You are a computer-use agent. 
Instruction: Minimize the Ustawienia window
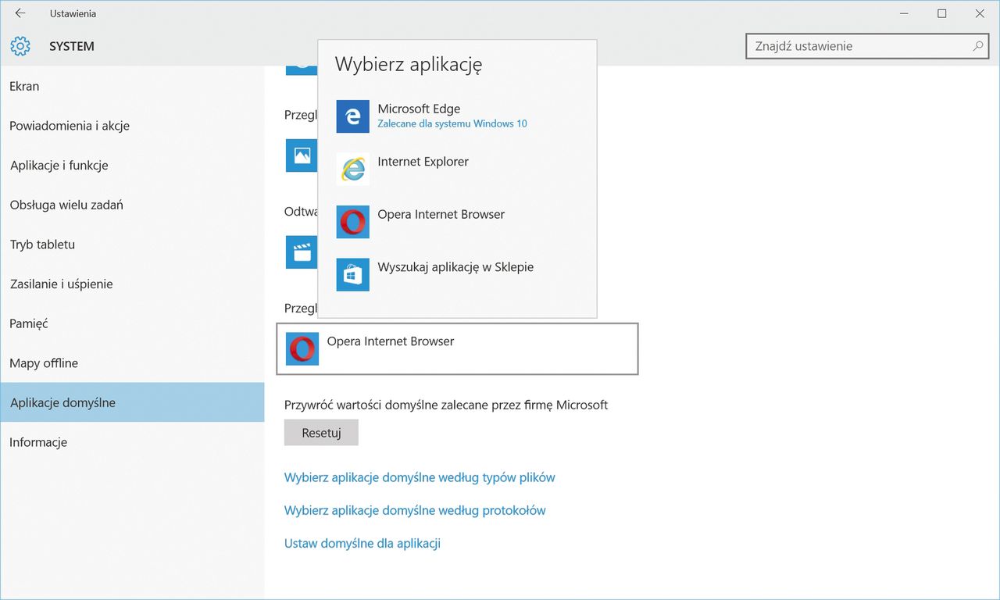(905, 13)
